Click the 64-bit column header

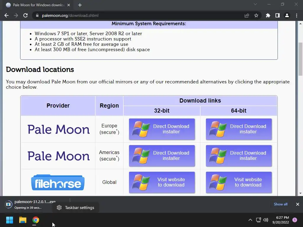(239, 111)
